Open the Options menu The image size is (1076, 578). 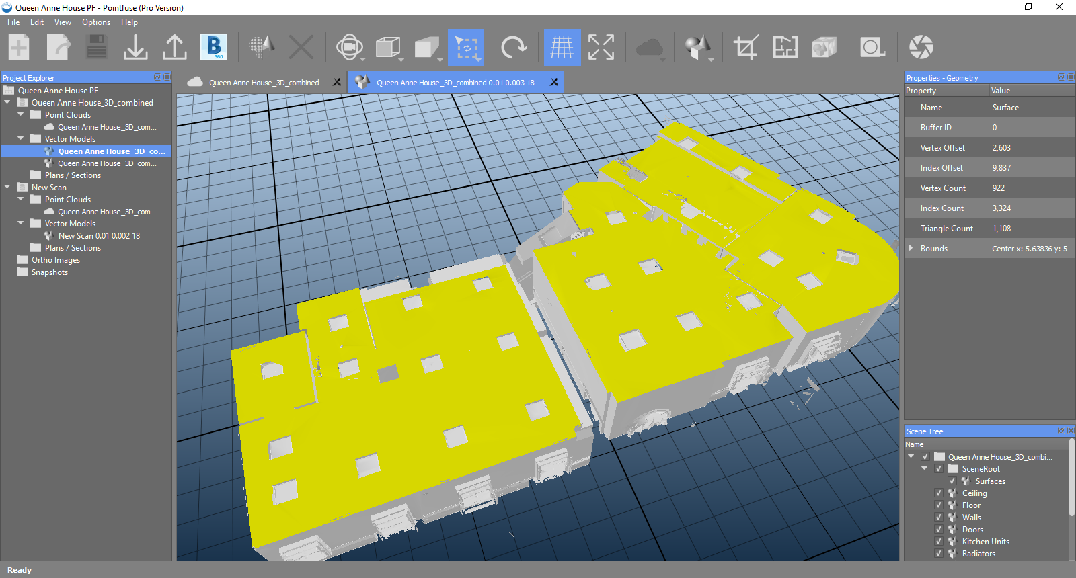tap(96, 22)
